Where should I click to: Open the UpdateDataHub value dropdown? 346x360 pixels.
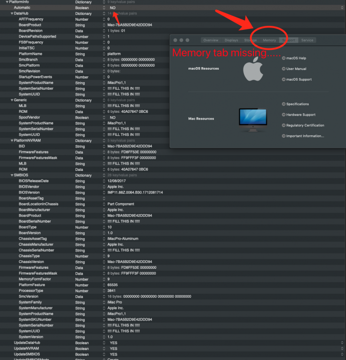[342, 343]
